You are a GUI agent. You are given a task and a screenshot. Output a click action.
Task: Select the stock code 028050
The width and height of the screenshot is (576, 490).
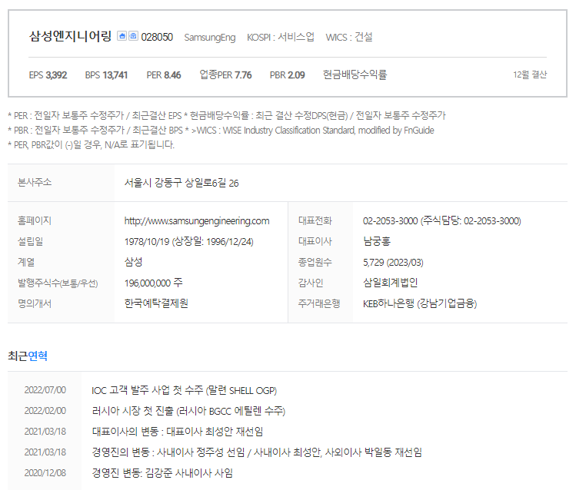coord(157,37)
